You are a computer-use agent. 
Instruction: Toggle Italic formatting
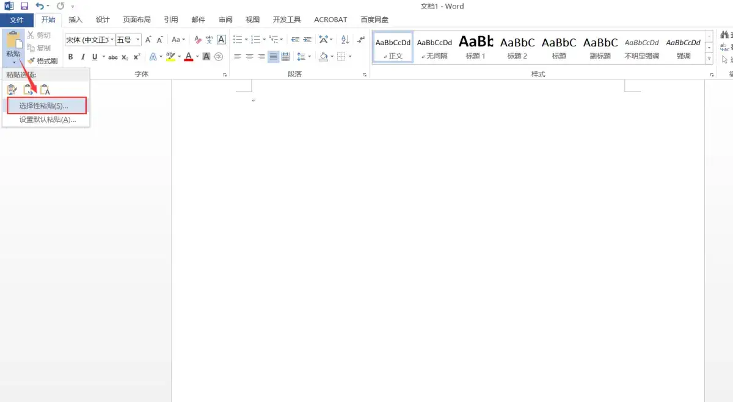click(82, 57)
